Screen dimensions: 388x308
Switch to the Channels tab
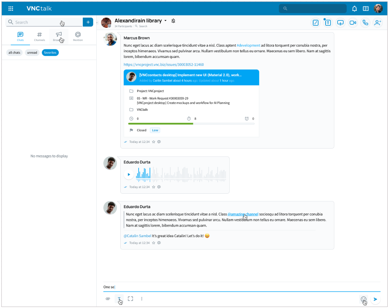click(x=40, y=36)
